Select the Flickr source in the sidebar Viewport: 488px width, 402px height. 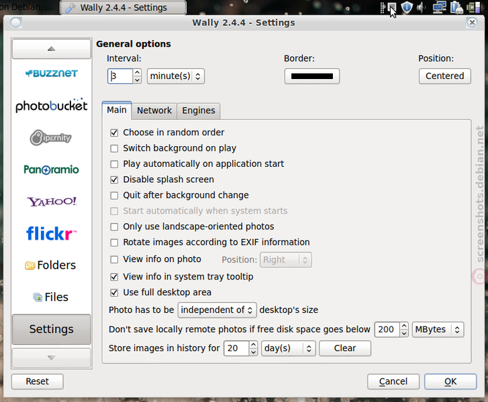point(52,234)
